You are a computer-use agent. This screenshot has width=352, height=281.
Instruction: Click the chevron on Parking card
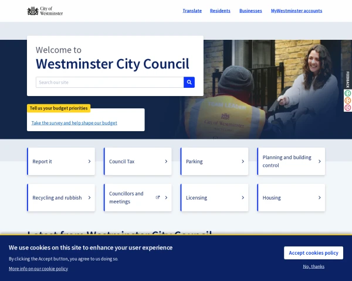click(x=243, y=162)
